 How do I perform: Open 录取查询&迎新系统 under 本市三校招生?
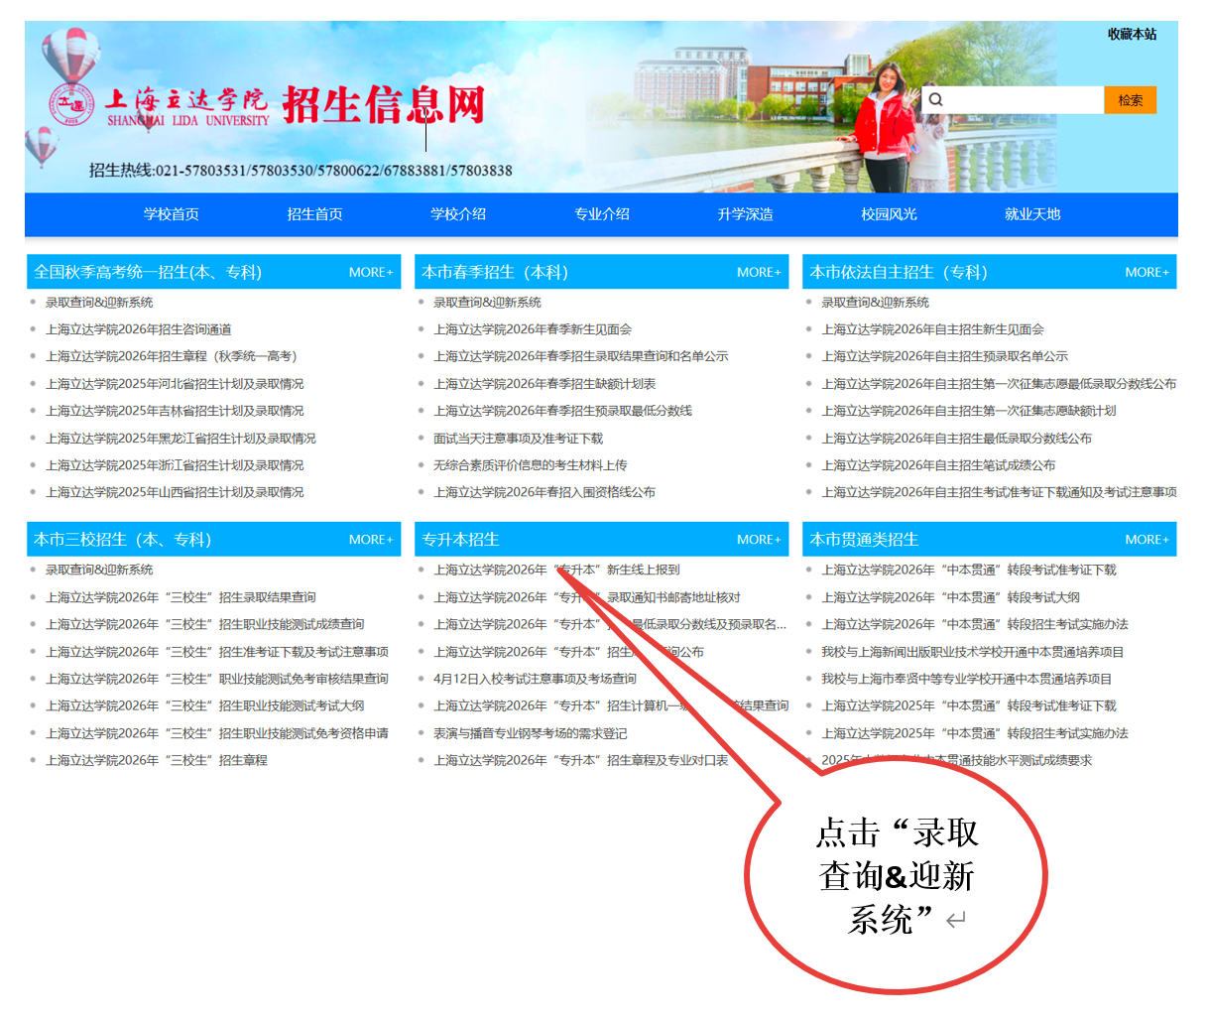click(x=99, y=570)
